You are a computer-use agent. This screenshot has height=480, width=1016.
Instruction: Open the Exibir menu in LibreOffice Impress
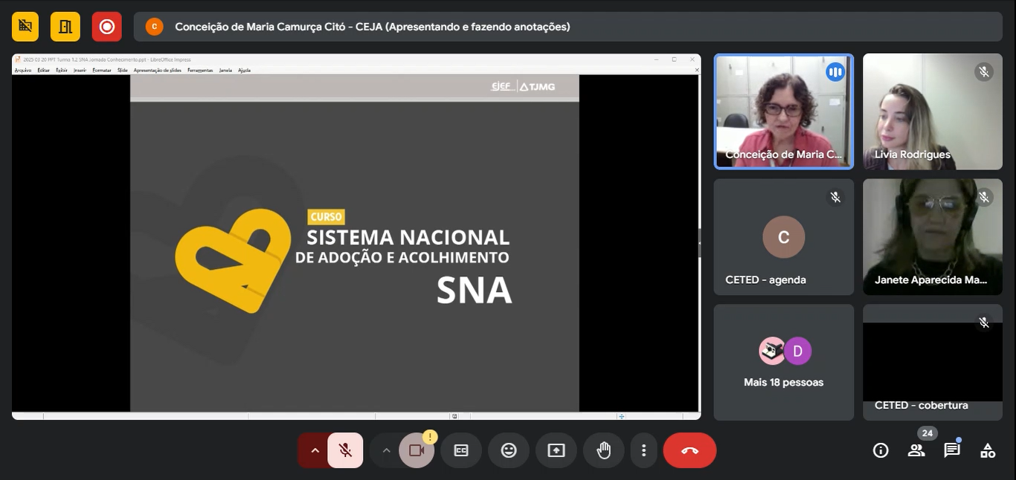62,70
